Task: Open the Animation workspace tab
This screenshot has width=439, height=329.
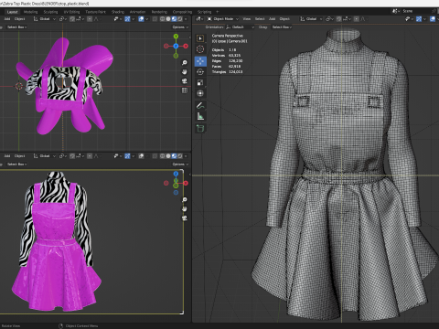Action: [x=137, y=12]
